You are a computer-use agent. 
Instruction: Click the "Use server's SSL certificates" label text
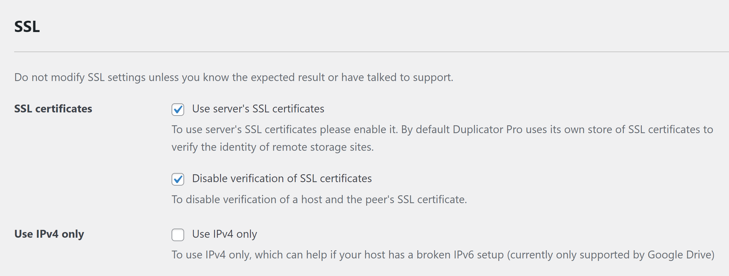coord(258,109)
